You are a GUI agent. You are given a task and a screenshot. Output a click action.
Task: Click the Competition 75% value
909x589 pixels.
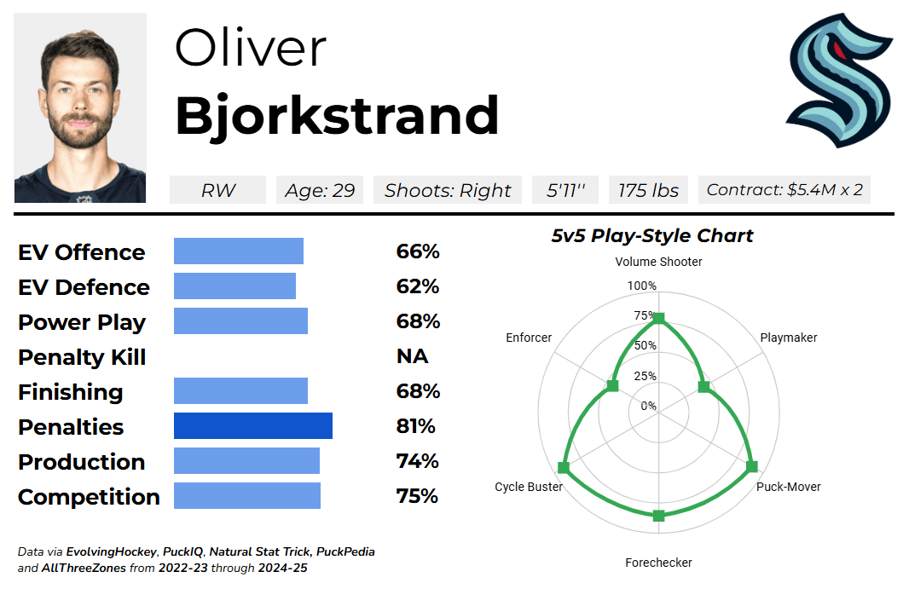point(417,496)
